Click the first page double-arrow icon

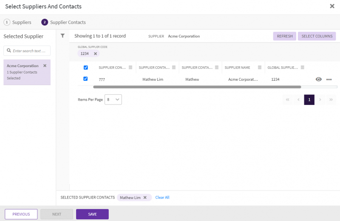(x=287, y=100)
